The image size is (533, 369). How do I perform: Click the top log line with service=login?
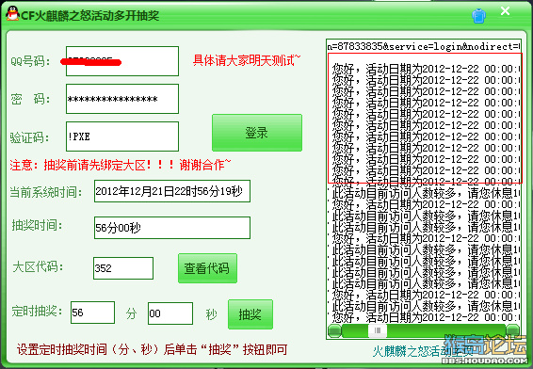424,46
